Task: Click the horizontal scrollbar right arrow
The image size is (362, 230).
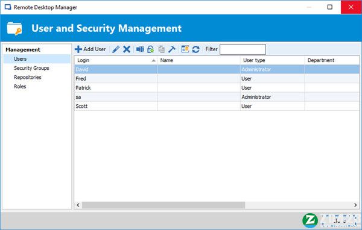Action: (x=355, y=205)
